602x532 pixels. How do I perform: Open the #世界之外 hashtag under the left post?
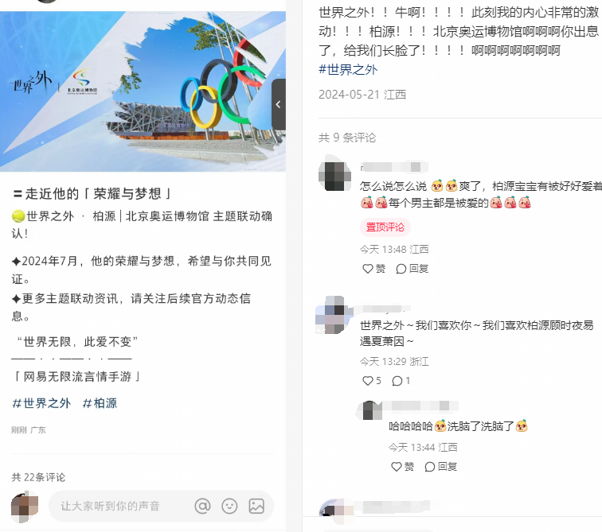coord(41,403)
